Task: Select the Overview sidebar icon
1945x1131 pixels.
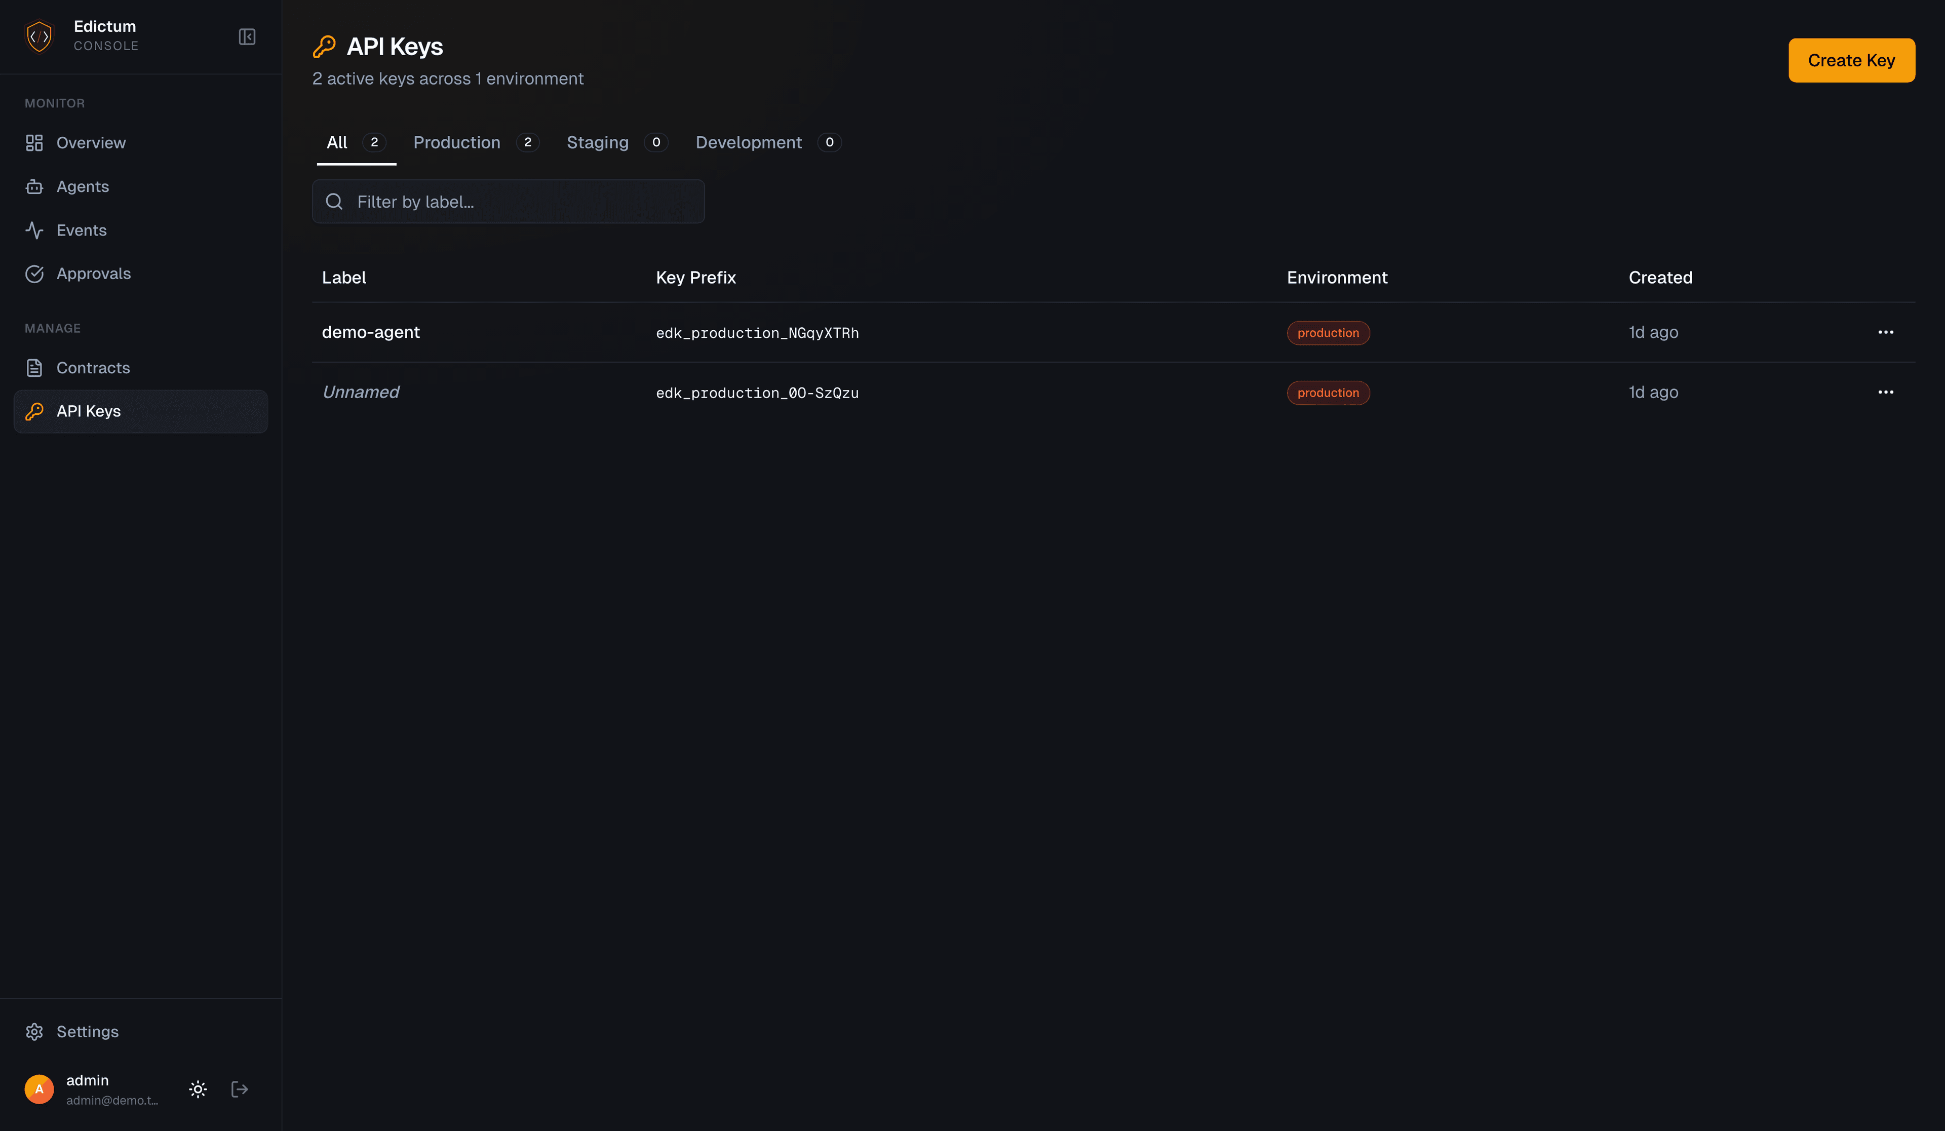Action: (x=35, y=142)
